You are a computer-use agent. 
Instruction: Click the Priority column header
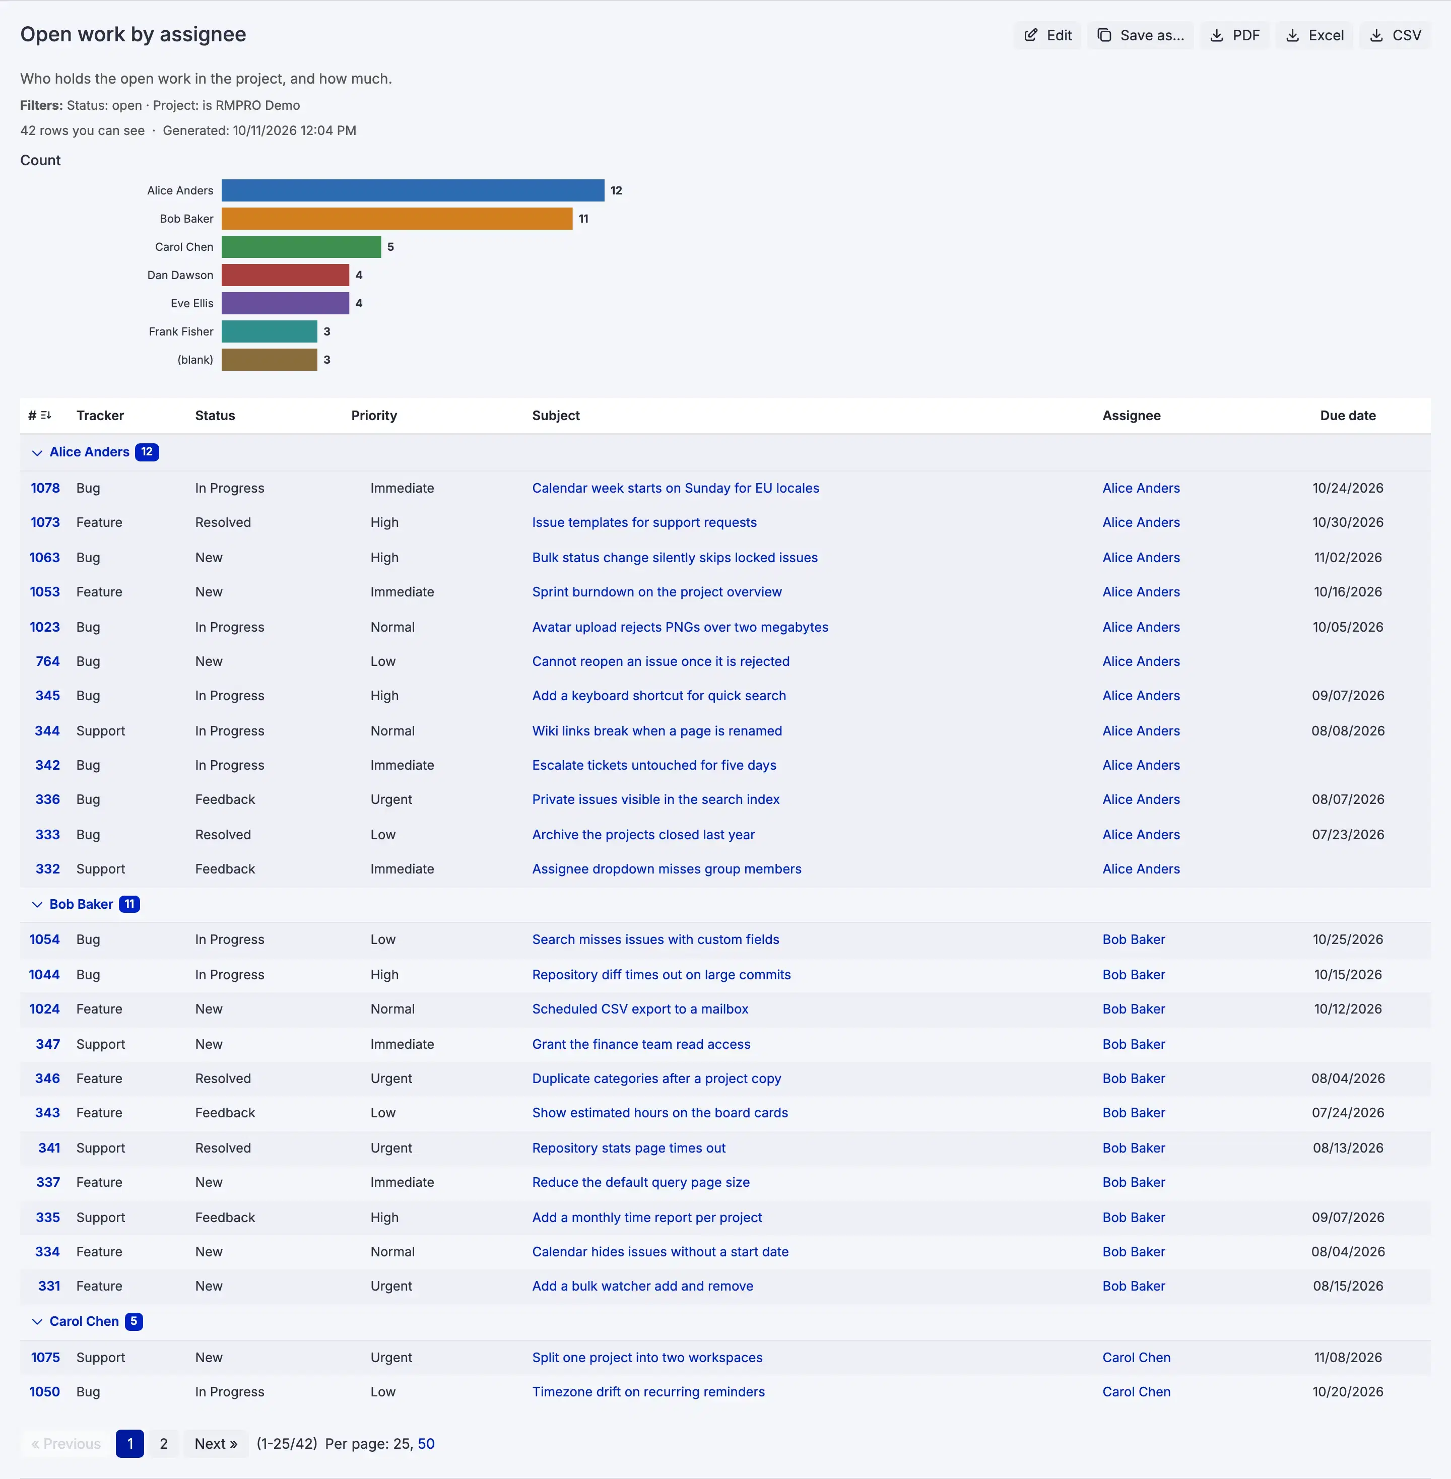[x=373, y=415]
